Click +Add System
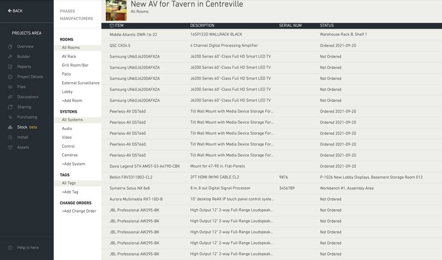Screen dimensions: 442x260 (73, 164)
